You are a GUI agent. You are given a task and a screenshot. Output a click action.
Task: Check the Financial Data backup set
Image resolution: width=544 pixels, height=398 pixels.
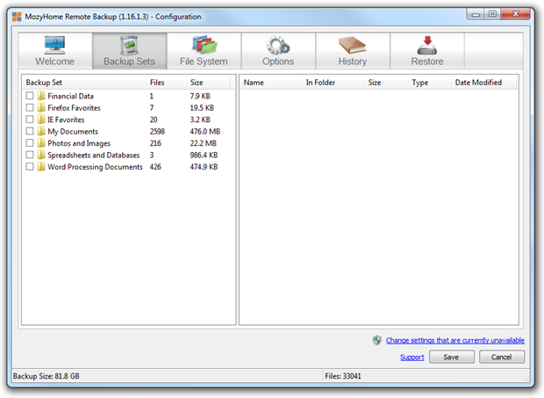pyautogui.click(x=30, y=96)
